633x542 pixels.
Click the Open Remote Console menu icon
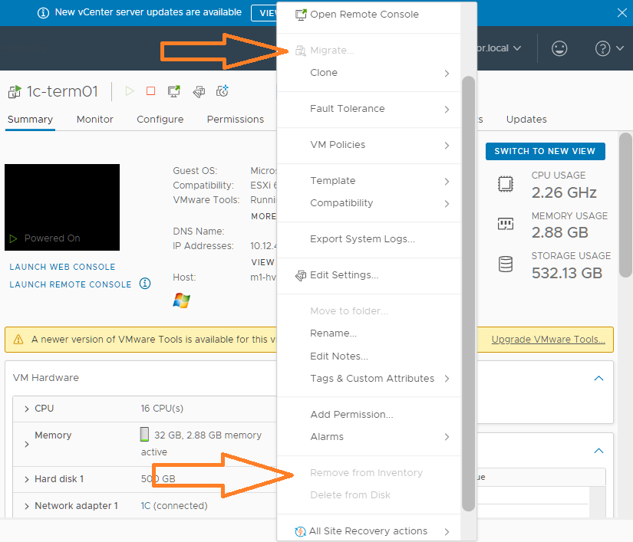(301, 15)
